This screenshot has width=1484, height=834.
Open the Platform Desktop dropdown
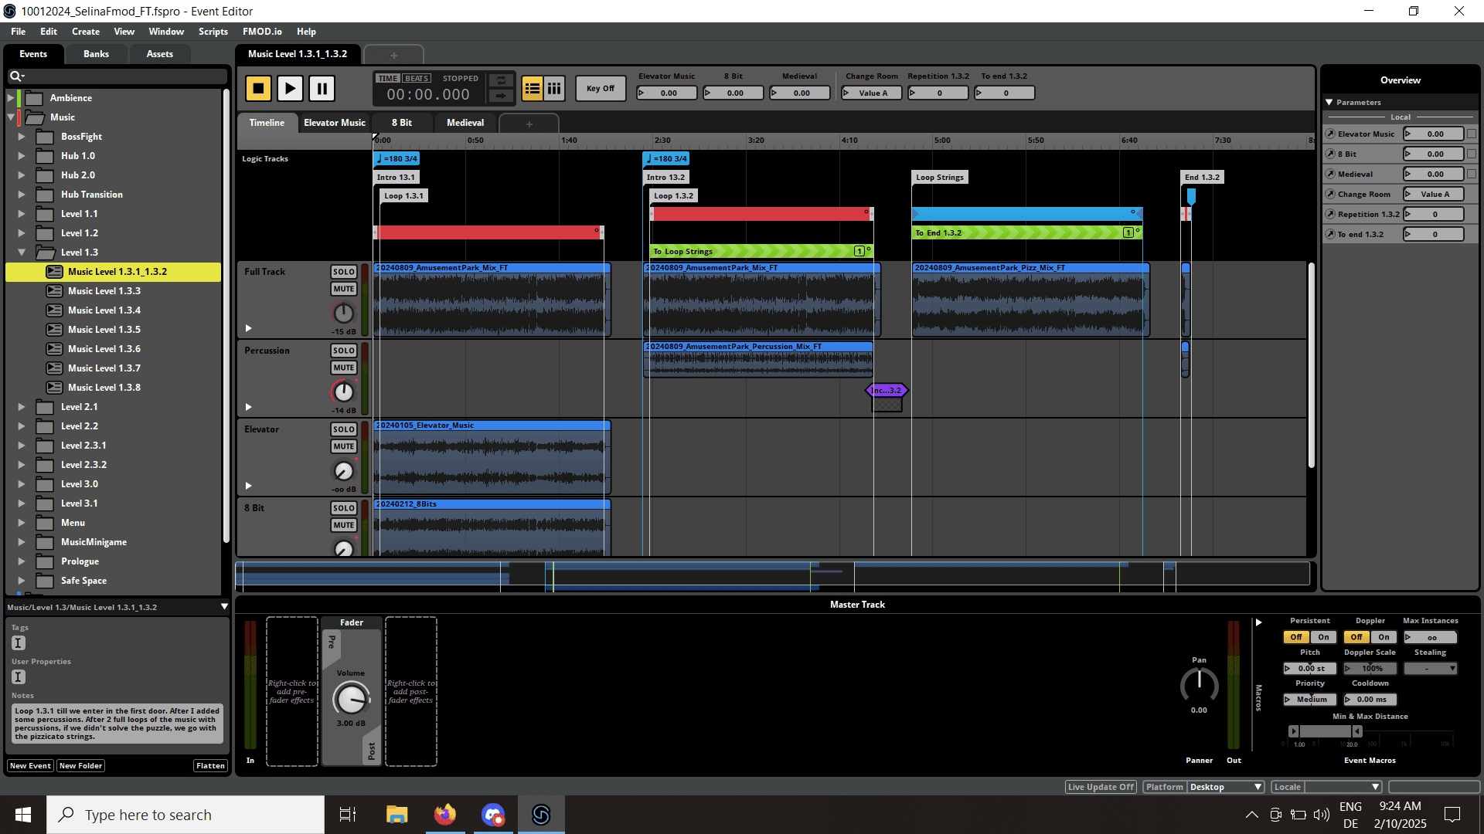point(1225,787)
